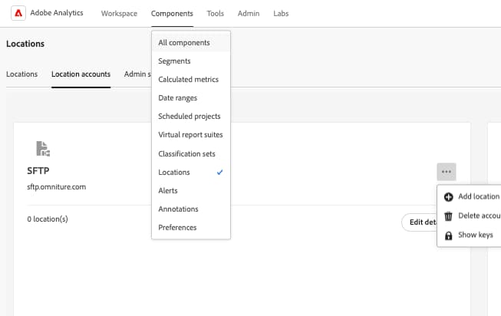This screenshot has height=316, width=501.
Task: Switch to the Location accounts tab
Action: (x=81, y=74)
